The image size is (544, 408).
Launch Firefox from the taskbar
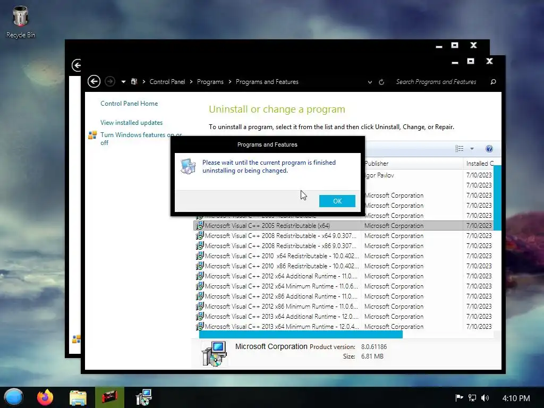point(45,397)
